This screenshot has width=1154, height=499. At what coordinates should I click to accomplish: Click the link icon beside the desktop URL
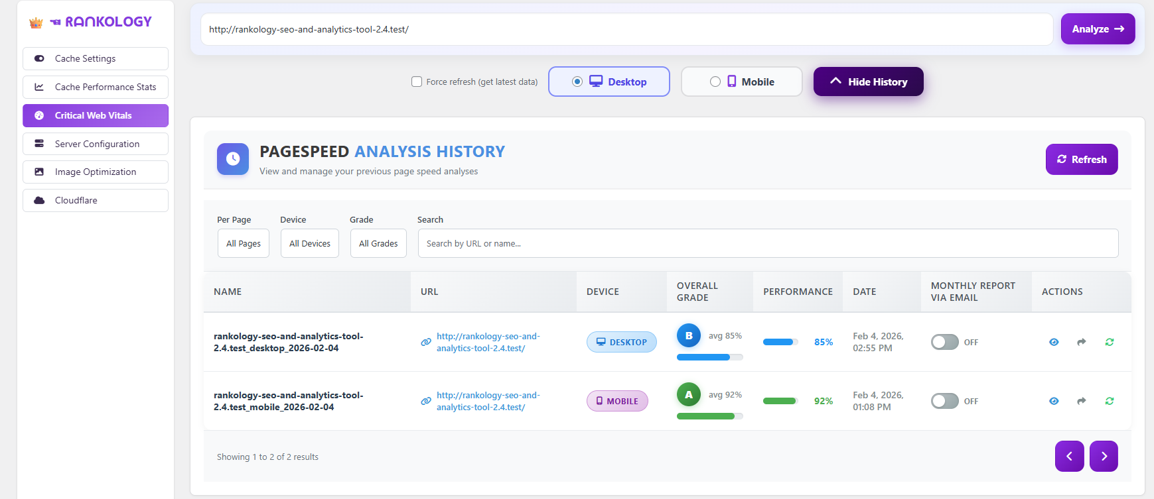tap(426, 342)
